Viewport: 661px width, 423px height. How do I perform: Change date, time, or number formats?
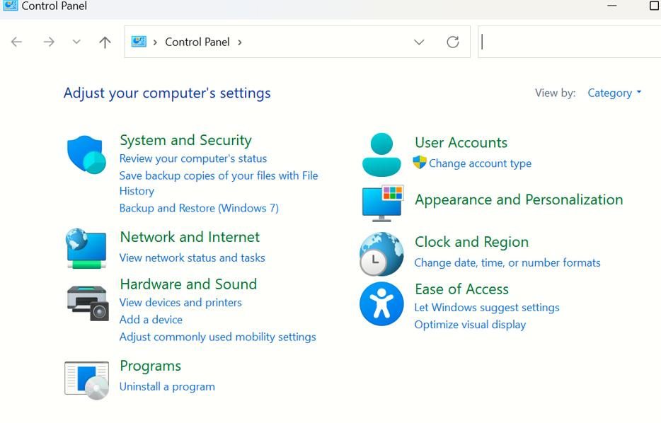click(x=507, y=263)
